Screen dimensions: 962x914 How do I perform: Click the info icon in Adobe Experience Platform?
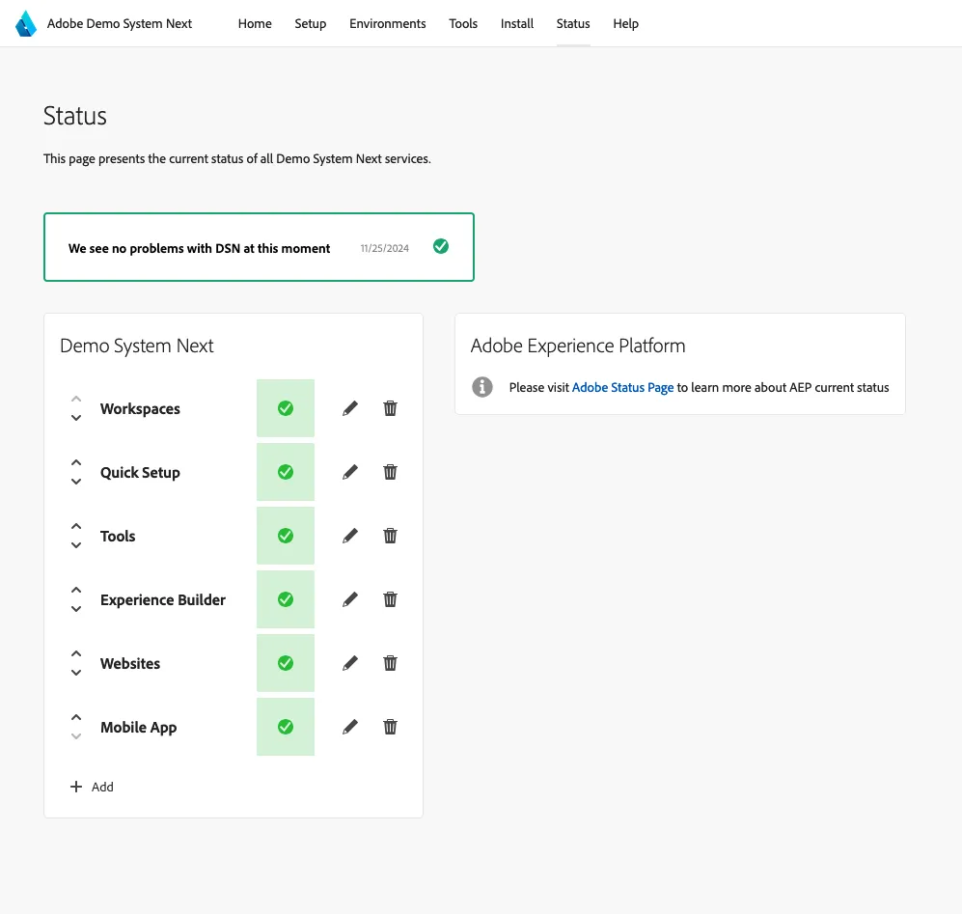pyautogui.click(x=482, y=387)
